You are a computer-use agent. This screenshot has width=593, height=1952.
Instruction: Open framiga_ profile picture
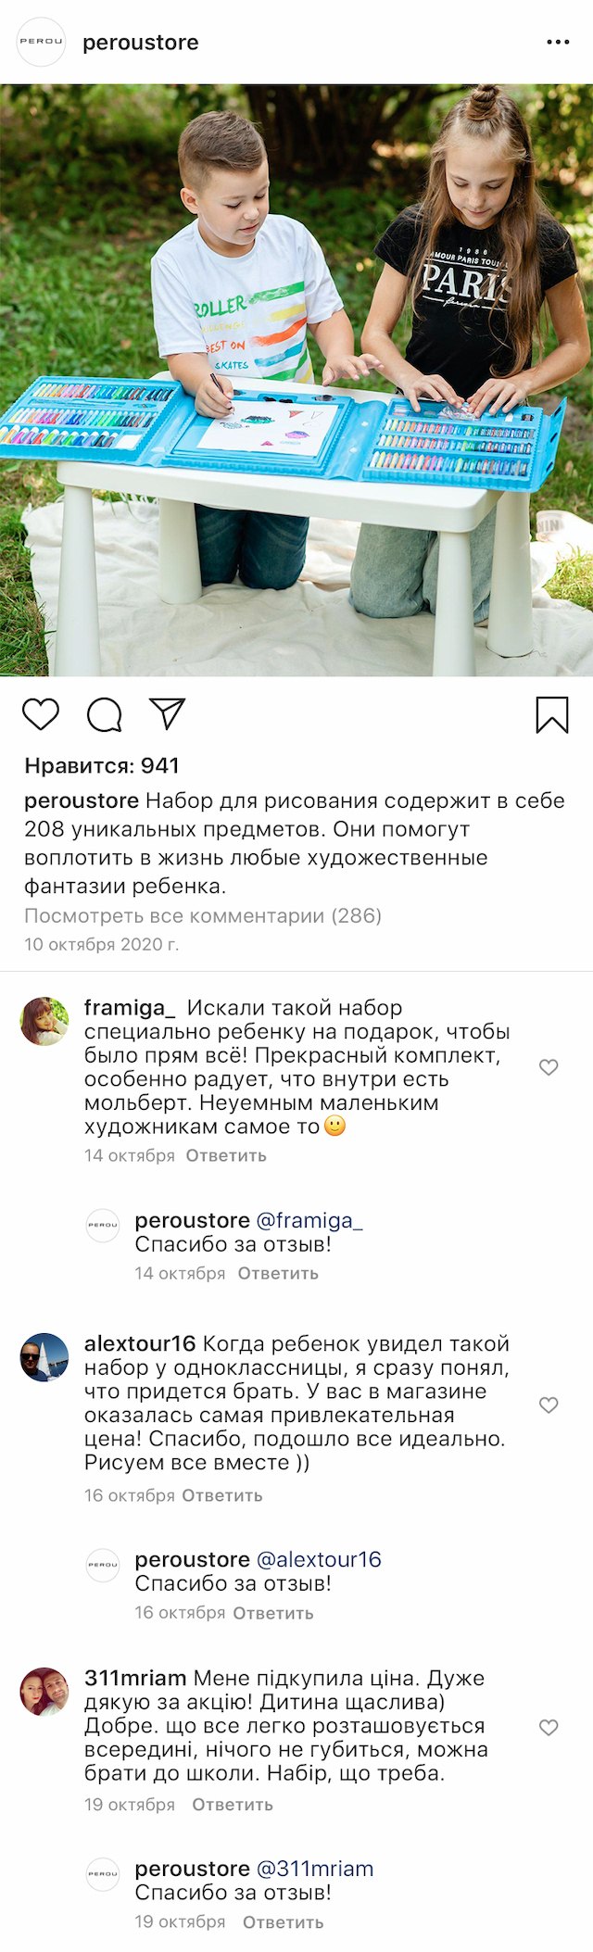tap(44, 1021)
